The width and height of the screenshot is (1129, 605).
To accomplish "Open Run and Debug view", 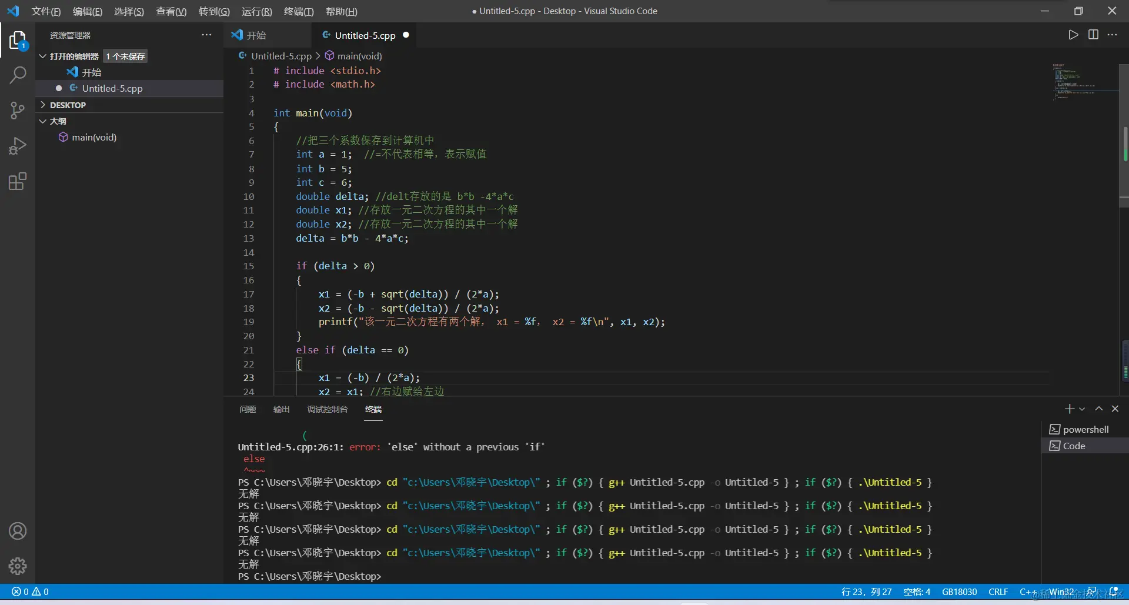I will click(x=18, y=146).
